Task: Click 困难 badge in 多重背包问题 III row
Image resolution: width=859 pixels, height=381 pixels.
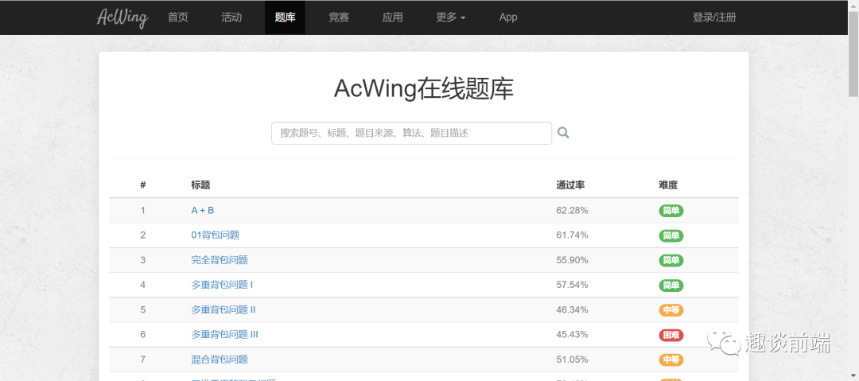Action: (671, 335)
